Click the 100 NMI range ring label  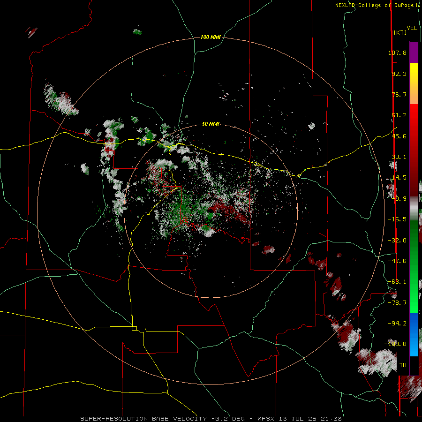(x=211, y=37)
